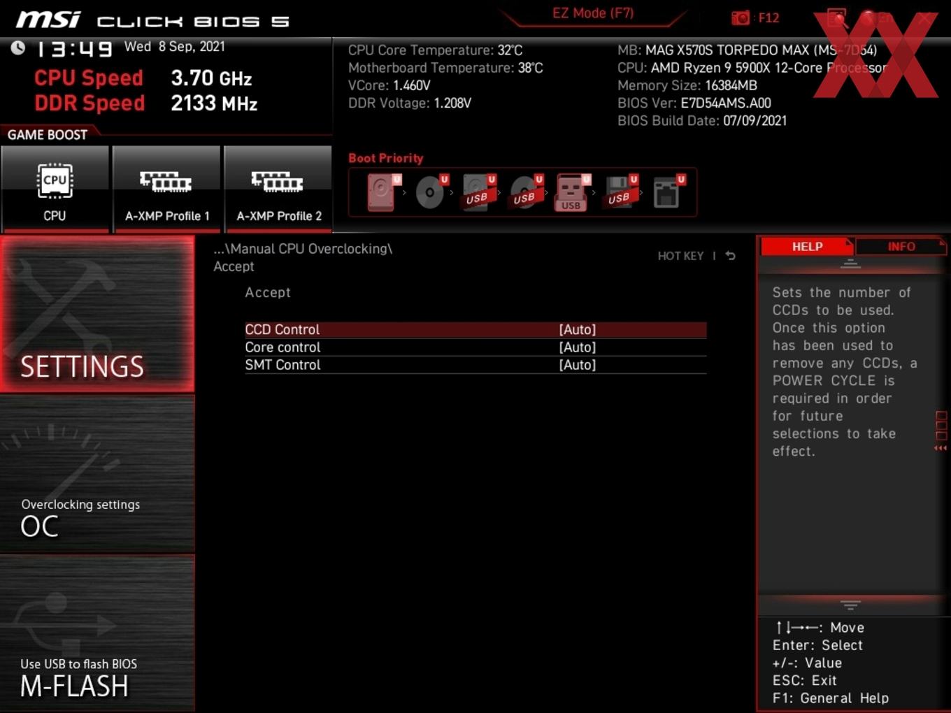The image size is (951, 713).
Task: Select the USB key boot device icon
Action: tap(573, 192)
